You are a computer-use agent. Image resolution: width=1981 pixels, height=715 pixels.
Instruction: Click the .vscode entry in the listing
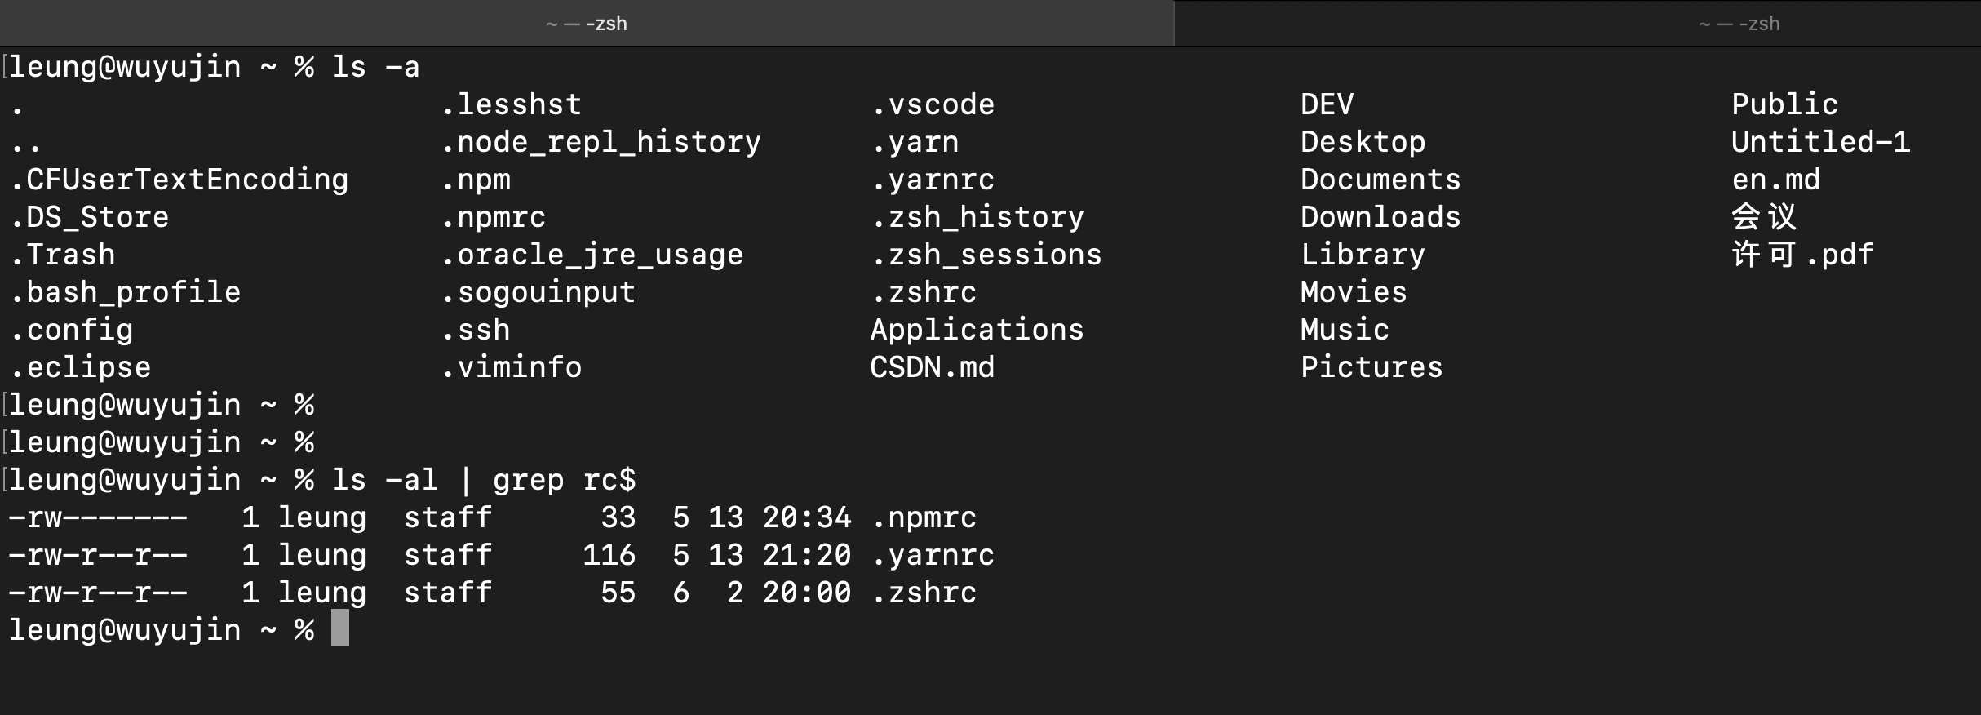click(x=933, y=104)
